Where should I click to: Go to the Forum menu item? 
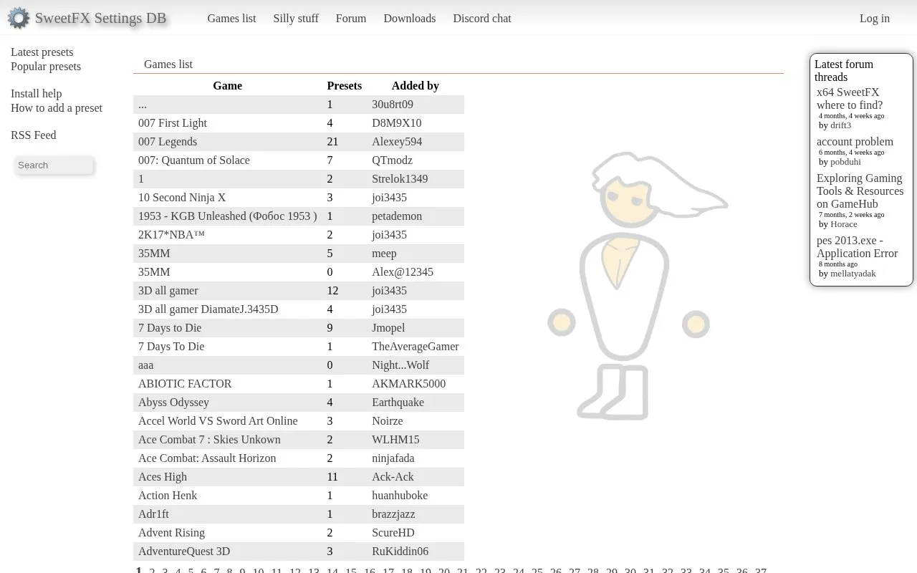click(351, 19)
